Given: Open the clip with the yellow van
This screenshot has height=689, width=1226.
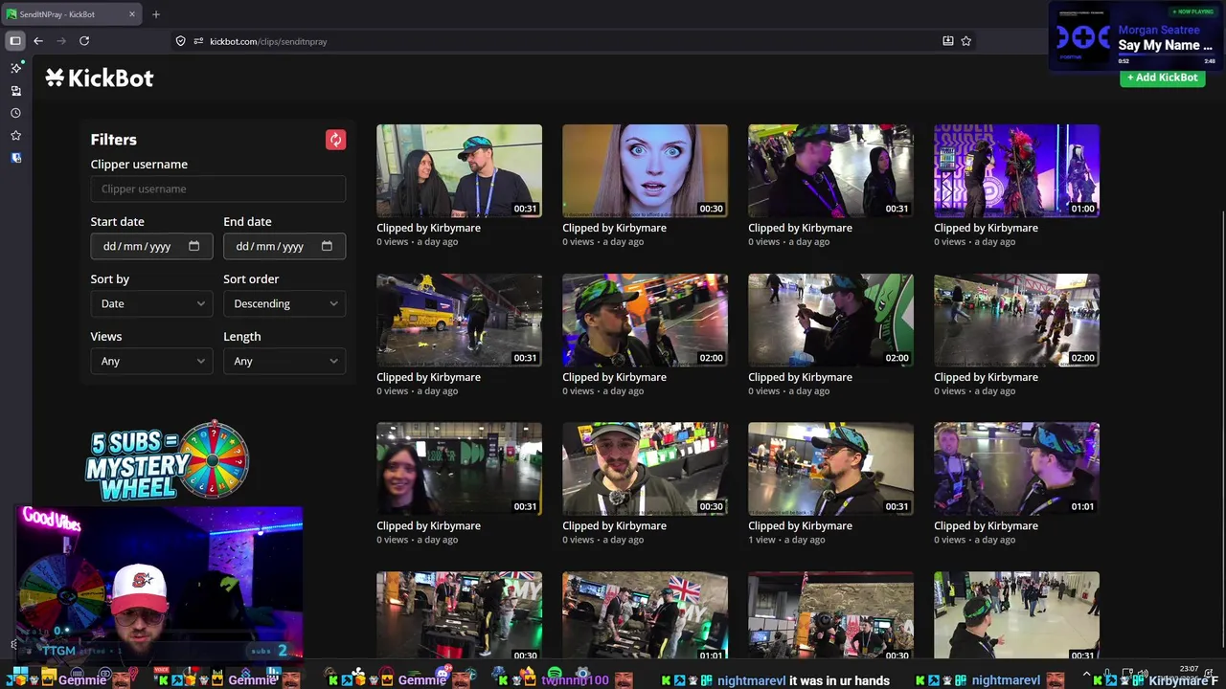Looking at the screenshot, I should tap(459, 321).
